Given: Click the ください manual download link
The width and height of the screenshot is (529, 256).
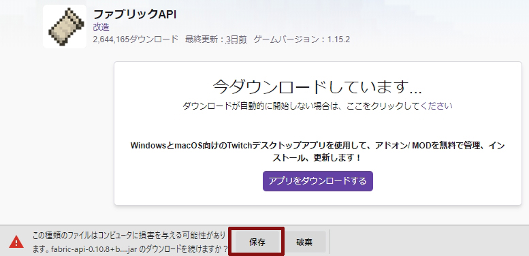Looking at the screenshot, I should point(436,106).
